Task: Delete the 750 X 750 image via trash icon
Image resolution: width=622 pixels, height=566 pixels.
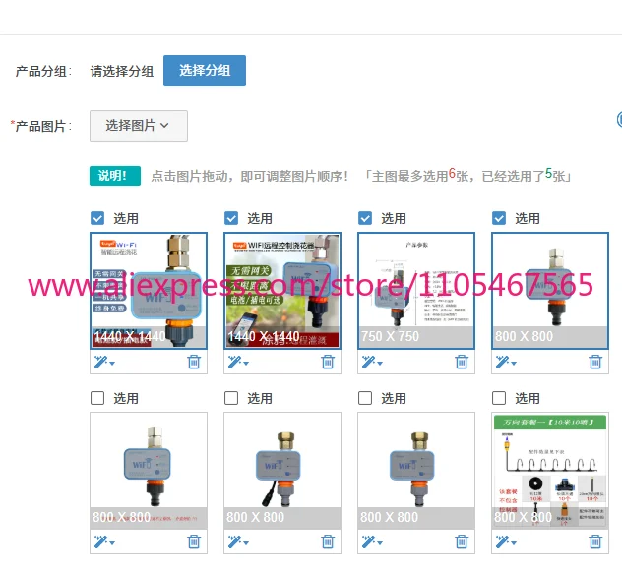Action: point(462,362)
